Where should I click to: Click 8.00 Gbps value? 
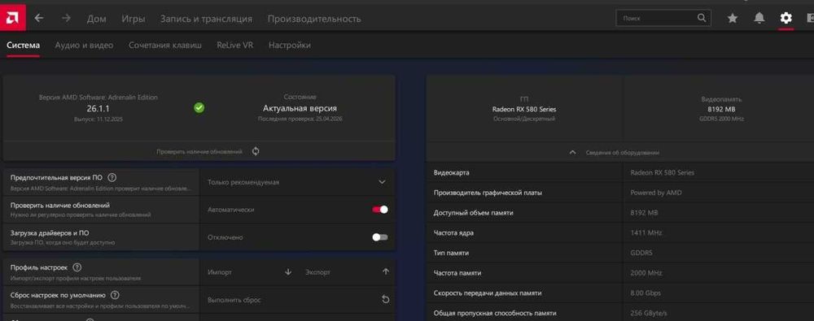[646, 293]
